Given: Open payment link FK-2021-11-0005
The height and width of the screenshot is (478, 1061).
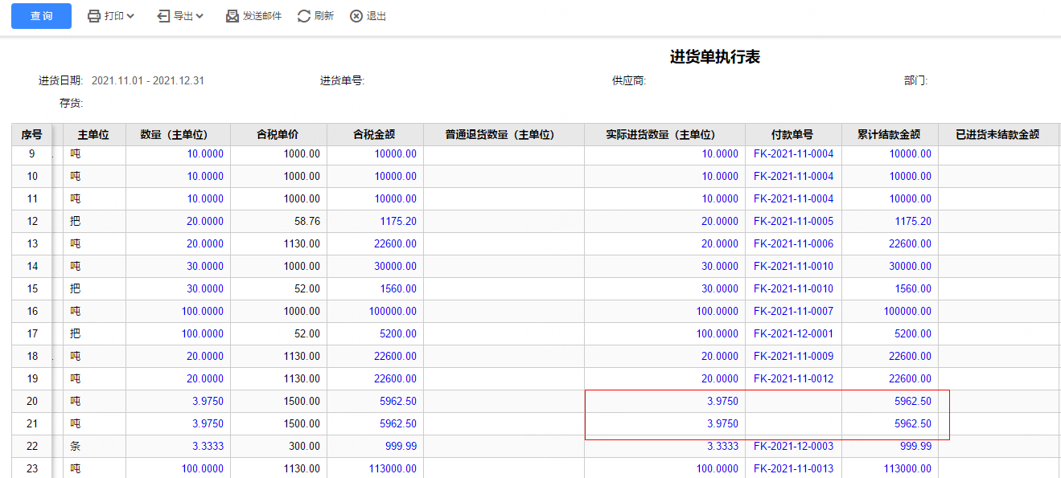Looking at the screenshot, I should (793, 221).
